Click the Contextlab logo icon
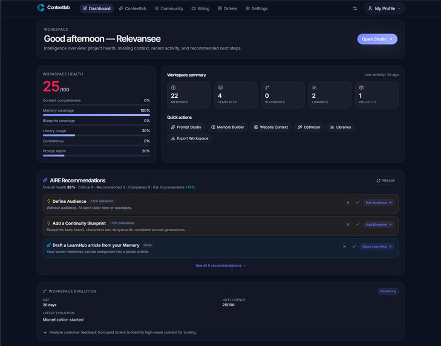441x346 pixels. point(41,8)
